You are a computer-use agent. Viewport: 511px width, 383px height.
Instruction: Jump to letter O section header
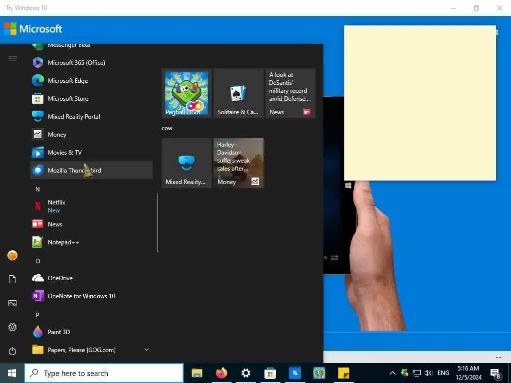(38, 261)
